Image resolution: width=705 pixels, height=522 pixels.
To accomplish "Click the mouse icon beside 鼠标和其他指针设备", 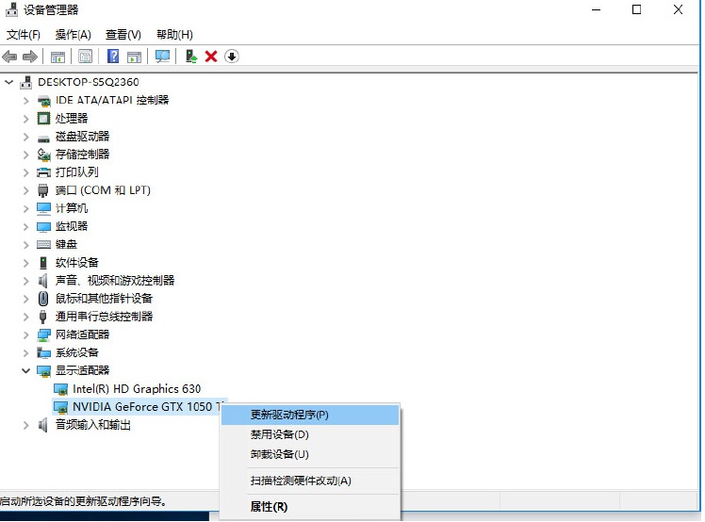I will click(x=43, y=299).
